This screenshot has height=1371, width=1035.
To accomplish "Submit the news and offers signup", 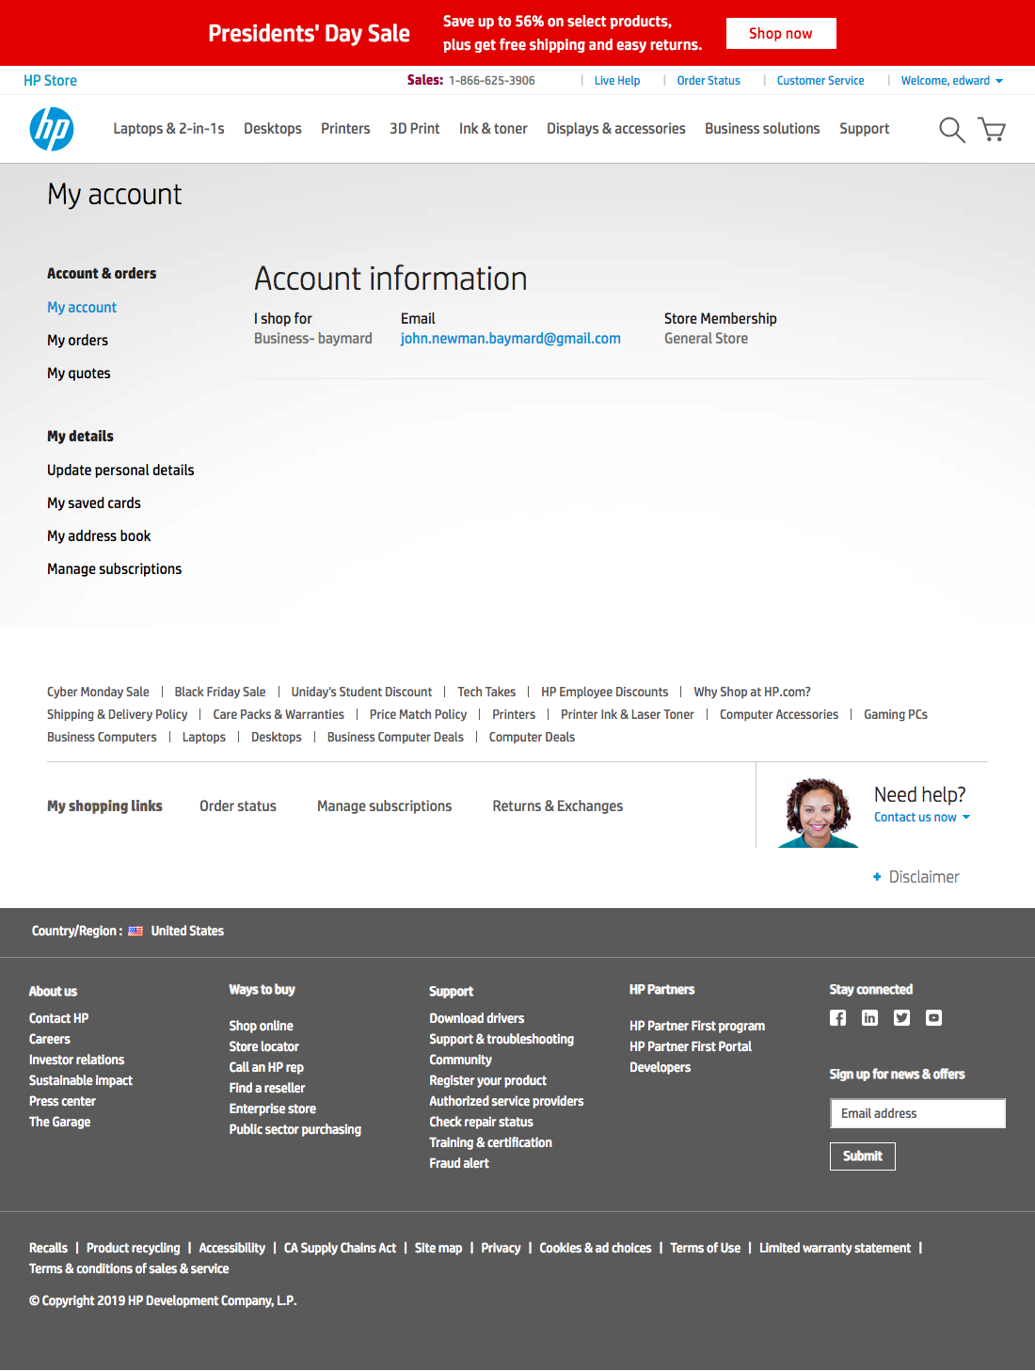I will [x=862, y=1156].
